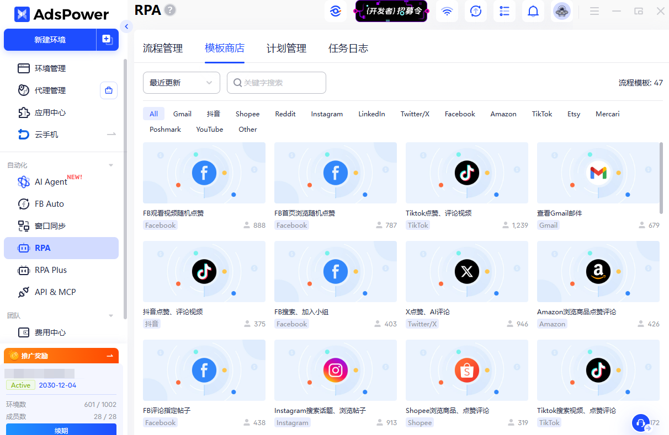
Task: Click the 2030-12-04 expiry date text
Action: tap(57, 385)
